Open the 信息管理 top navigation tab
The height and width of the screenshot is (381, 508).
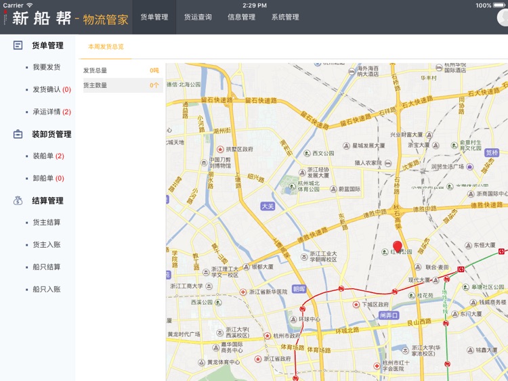tap(241, 17)
